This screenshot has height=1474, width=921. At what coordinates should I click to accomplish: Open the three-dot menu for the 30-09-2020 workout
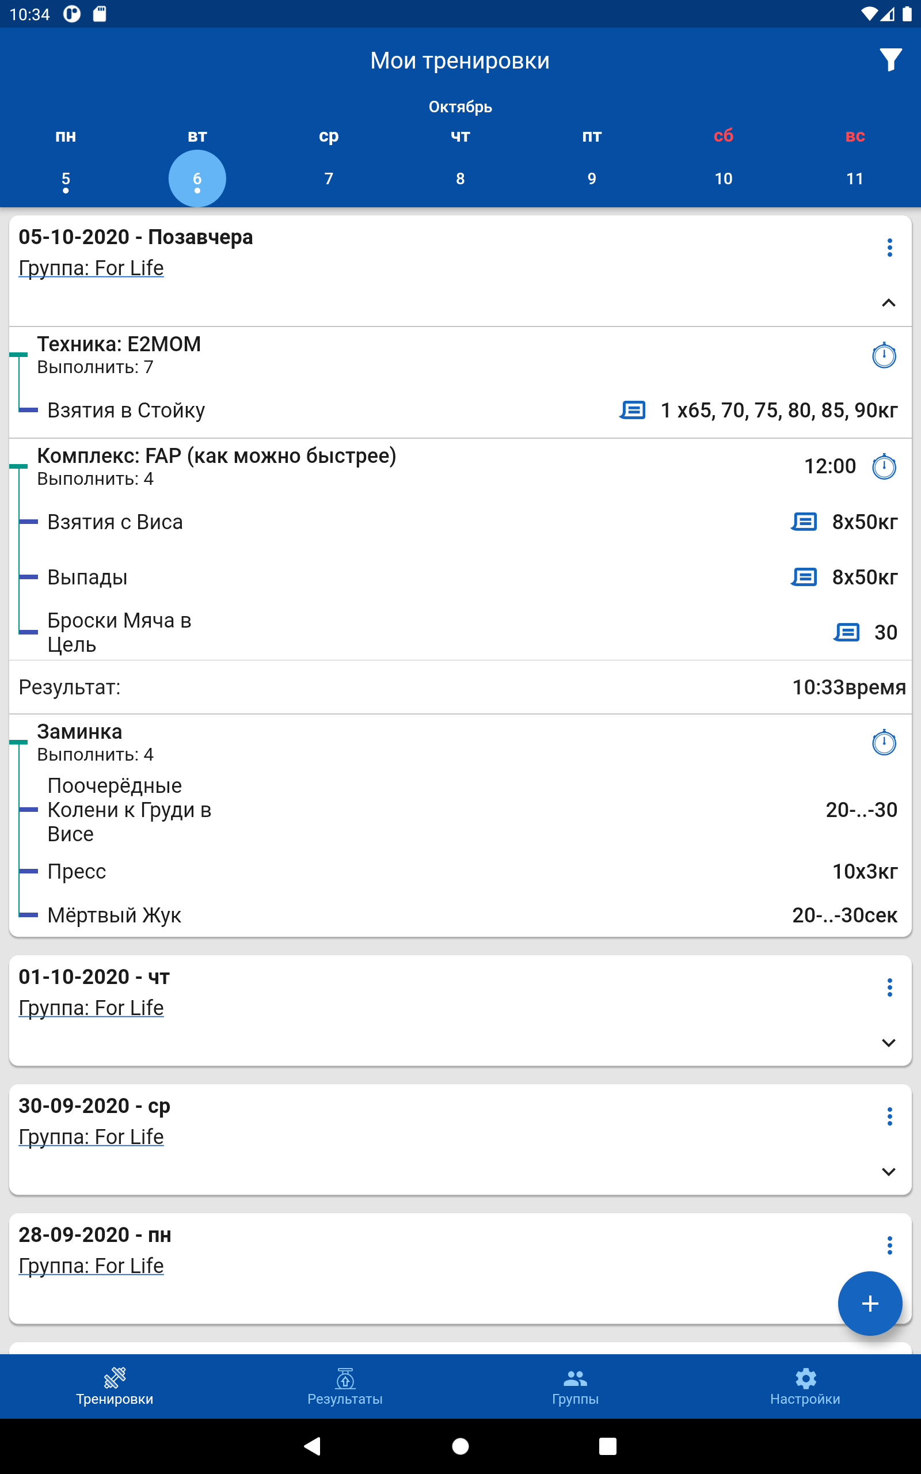tap(889, 1116)
